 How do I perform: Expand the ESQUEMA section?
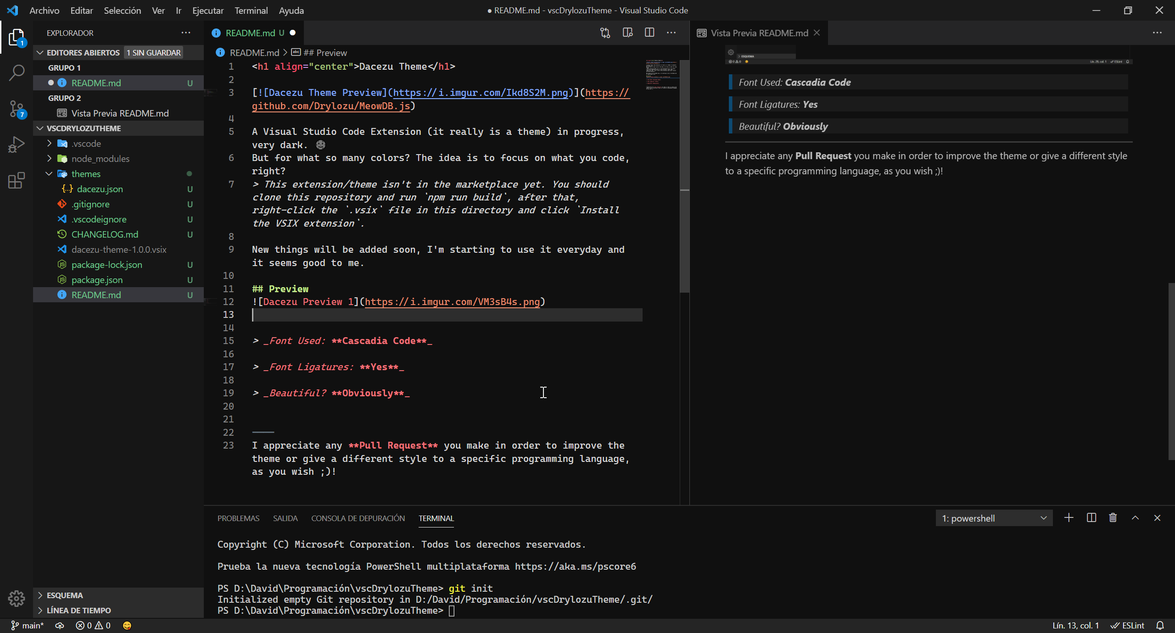point(118,595)
